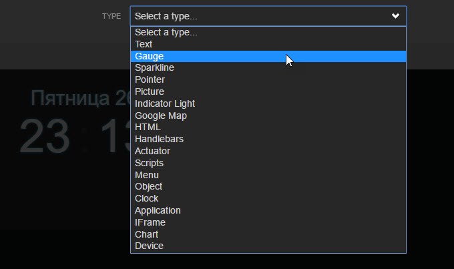Select Picture from the list

point(149,91)
